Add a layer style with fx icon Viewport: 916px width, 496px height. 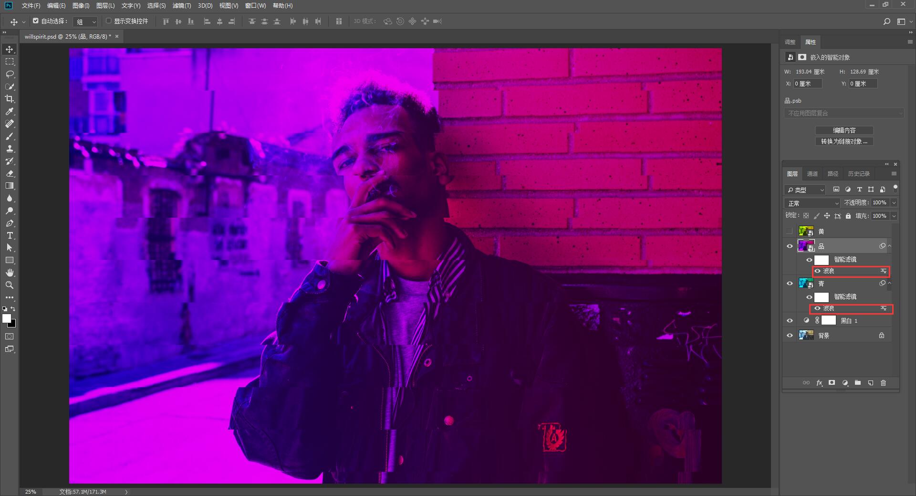819,383
